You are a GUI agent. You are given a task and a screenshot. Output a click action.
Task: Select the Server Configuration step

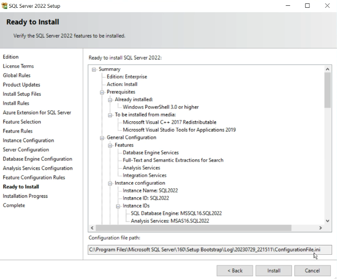point(26,149)
